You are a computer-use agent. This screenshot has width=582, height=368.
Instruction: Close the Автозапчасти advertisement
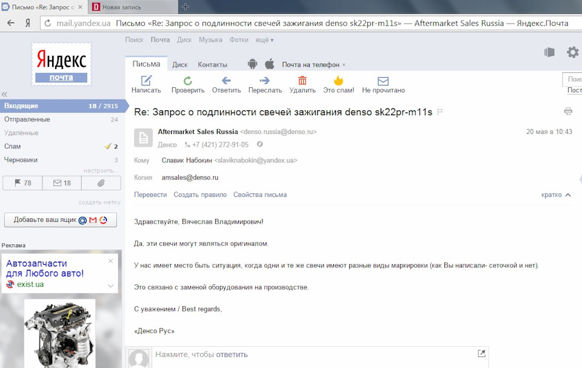(110, 261)
